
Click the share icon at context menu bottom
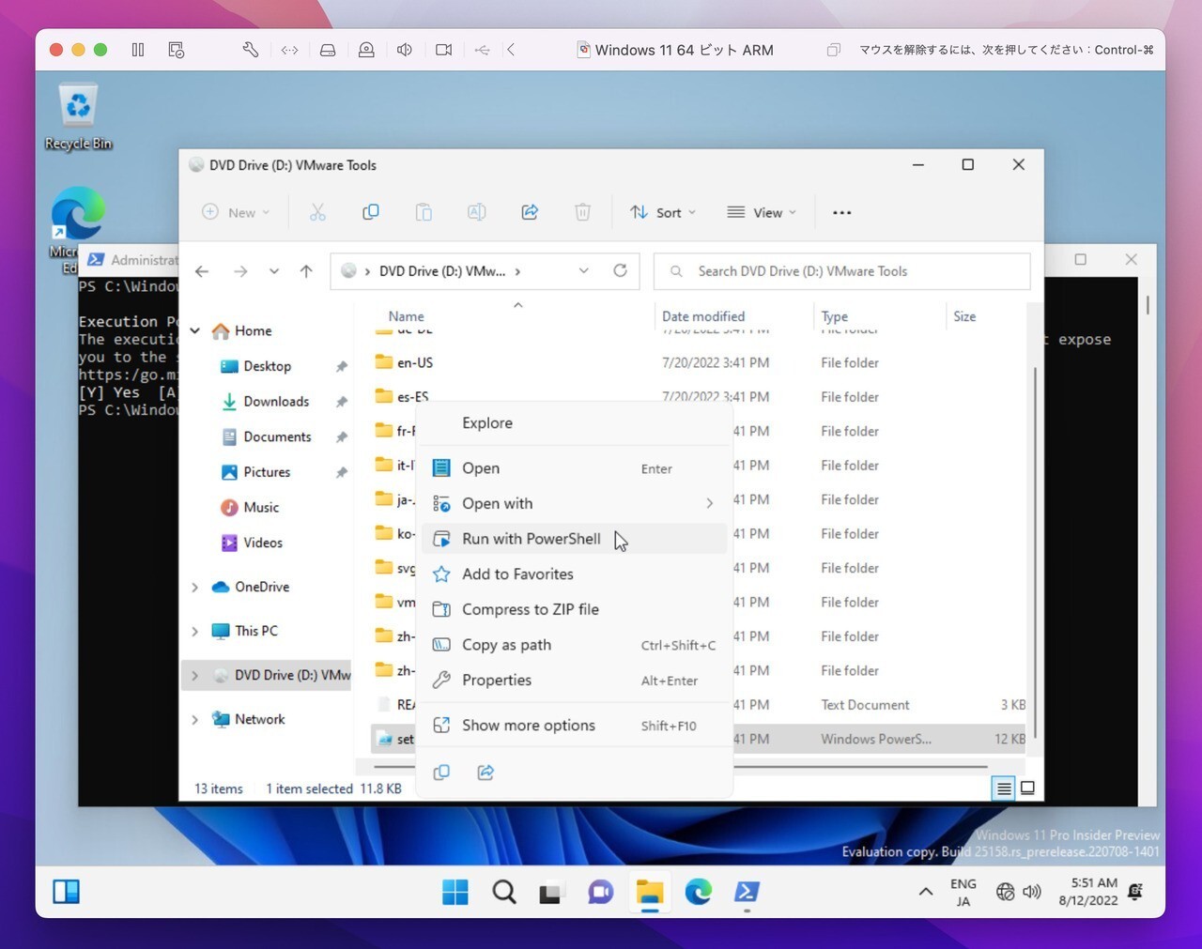coord(485,773)
